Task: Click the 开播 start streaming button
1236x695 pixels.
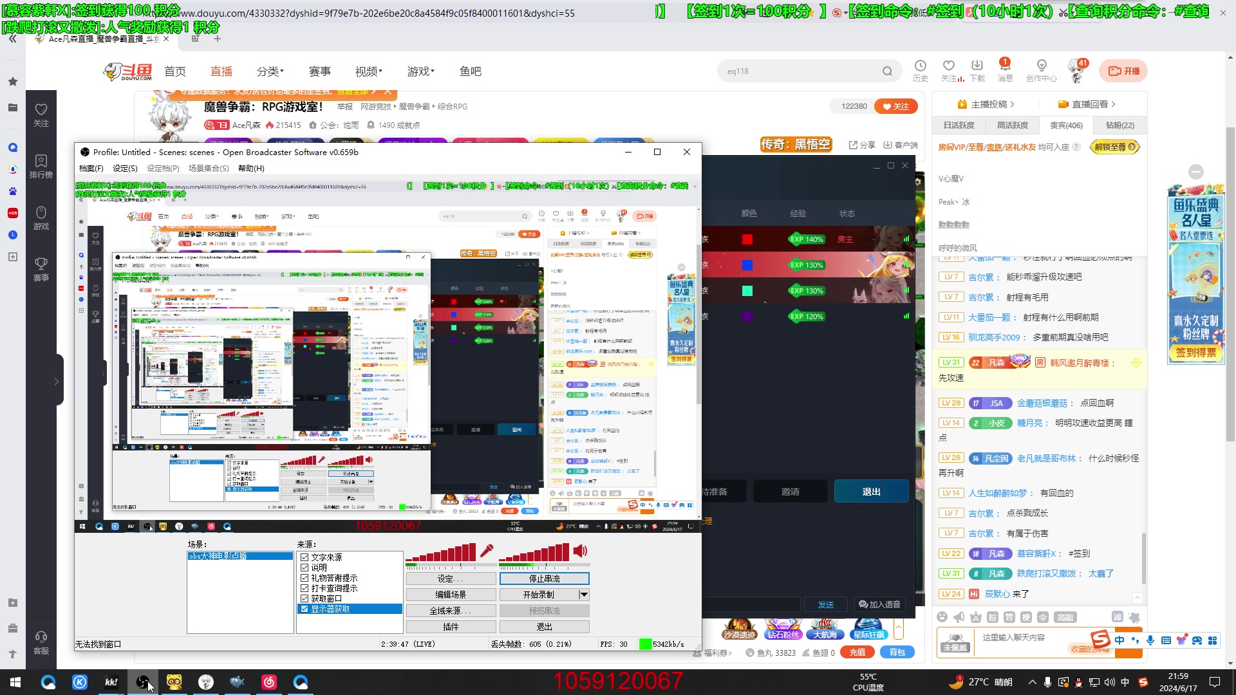Action: click(1123, 71)
